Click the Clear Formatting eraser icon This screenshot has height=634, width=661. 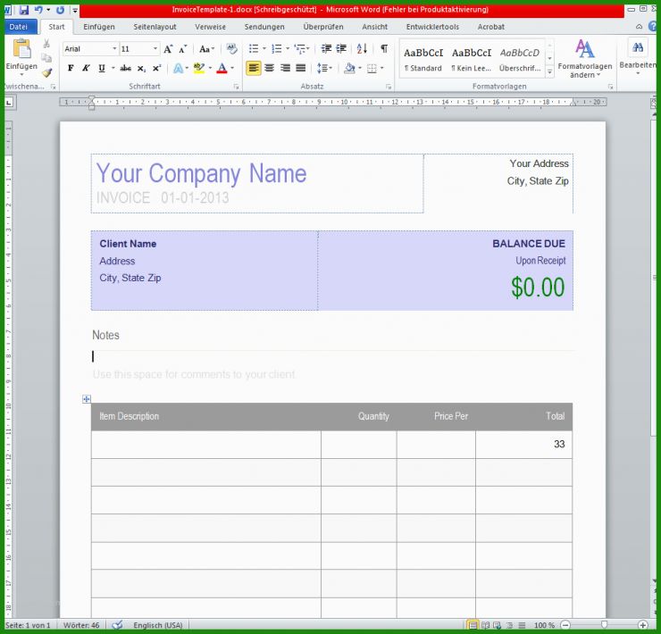tap(231, 49)
